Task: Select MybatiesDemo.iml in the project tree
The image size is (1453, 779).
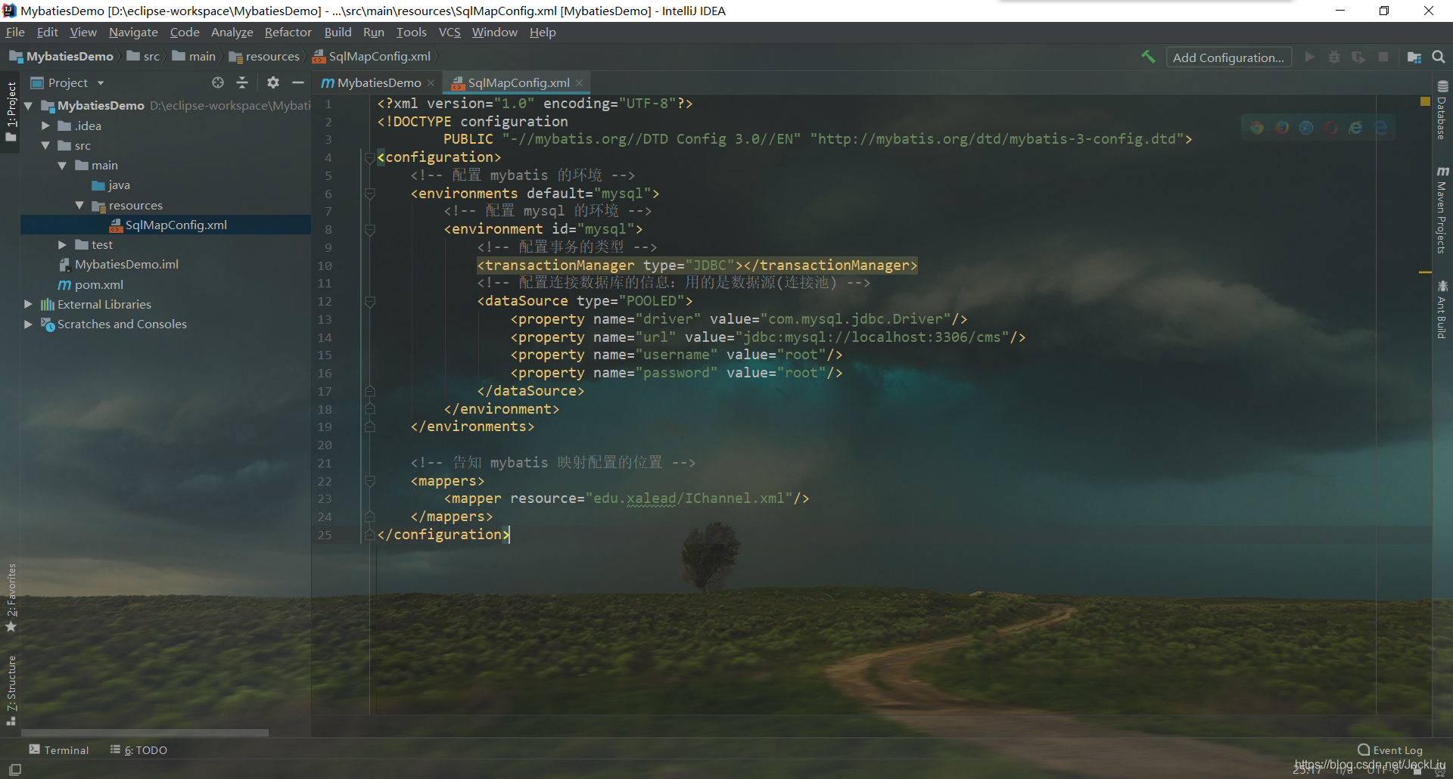Action: click(x=119, y=265)
